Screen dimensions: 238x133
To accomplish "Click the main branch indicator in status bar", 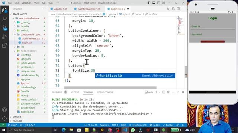I will coord(12,125).
